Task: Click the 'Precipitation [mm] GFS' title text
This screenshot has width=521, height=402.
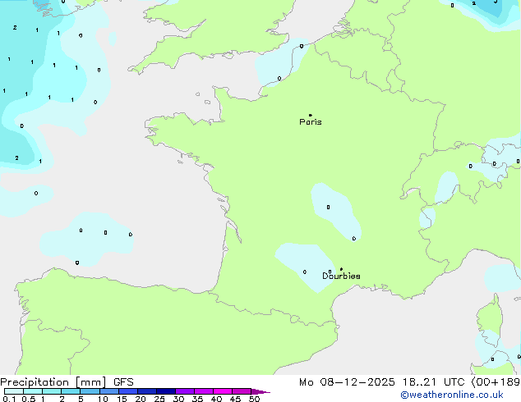Action: 67,382
